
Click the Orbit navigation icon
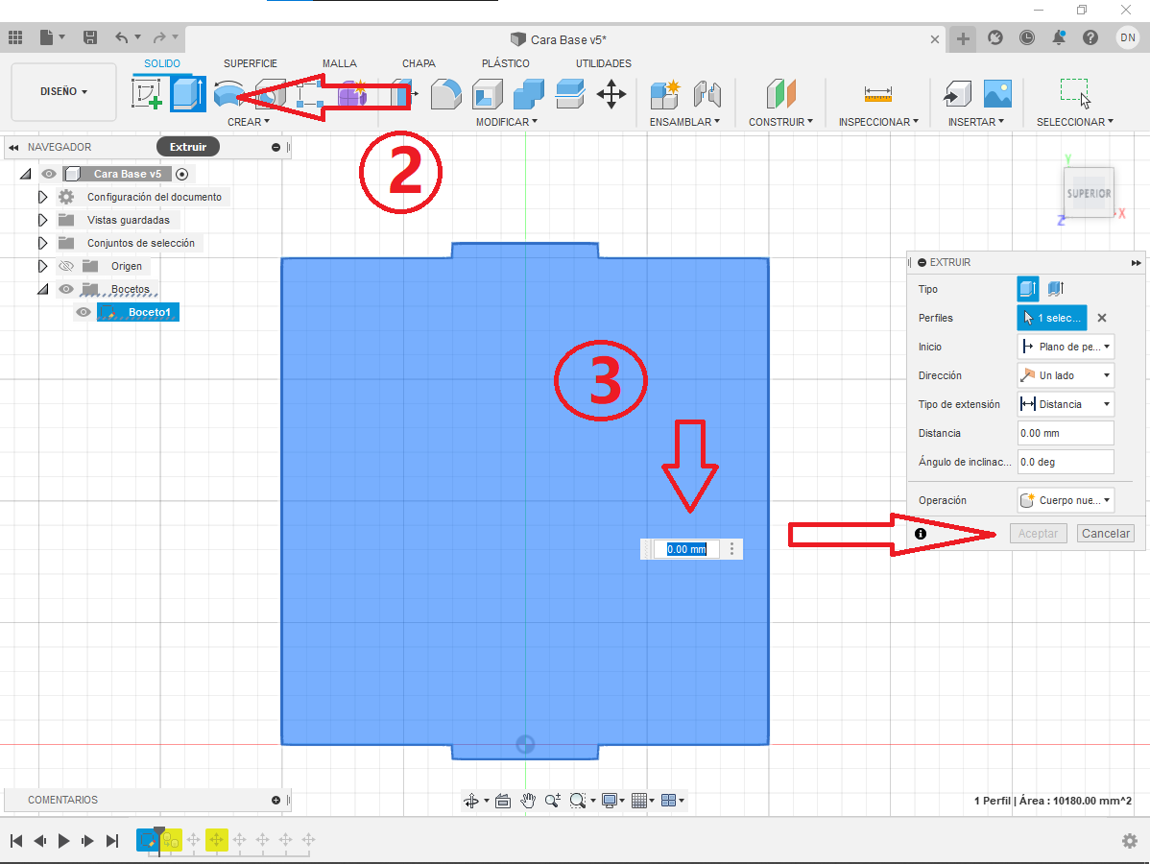[x=471, y=801]
